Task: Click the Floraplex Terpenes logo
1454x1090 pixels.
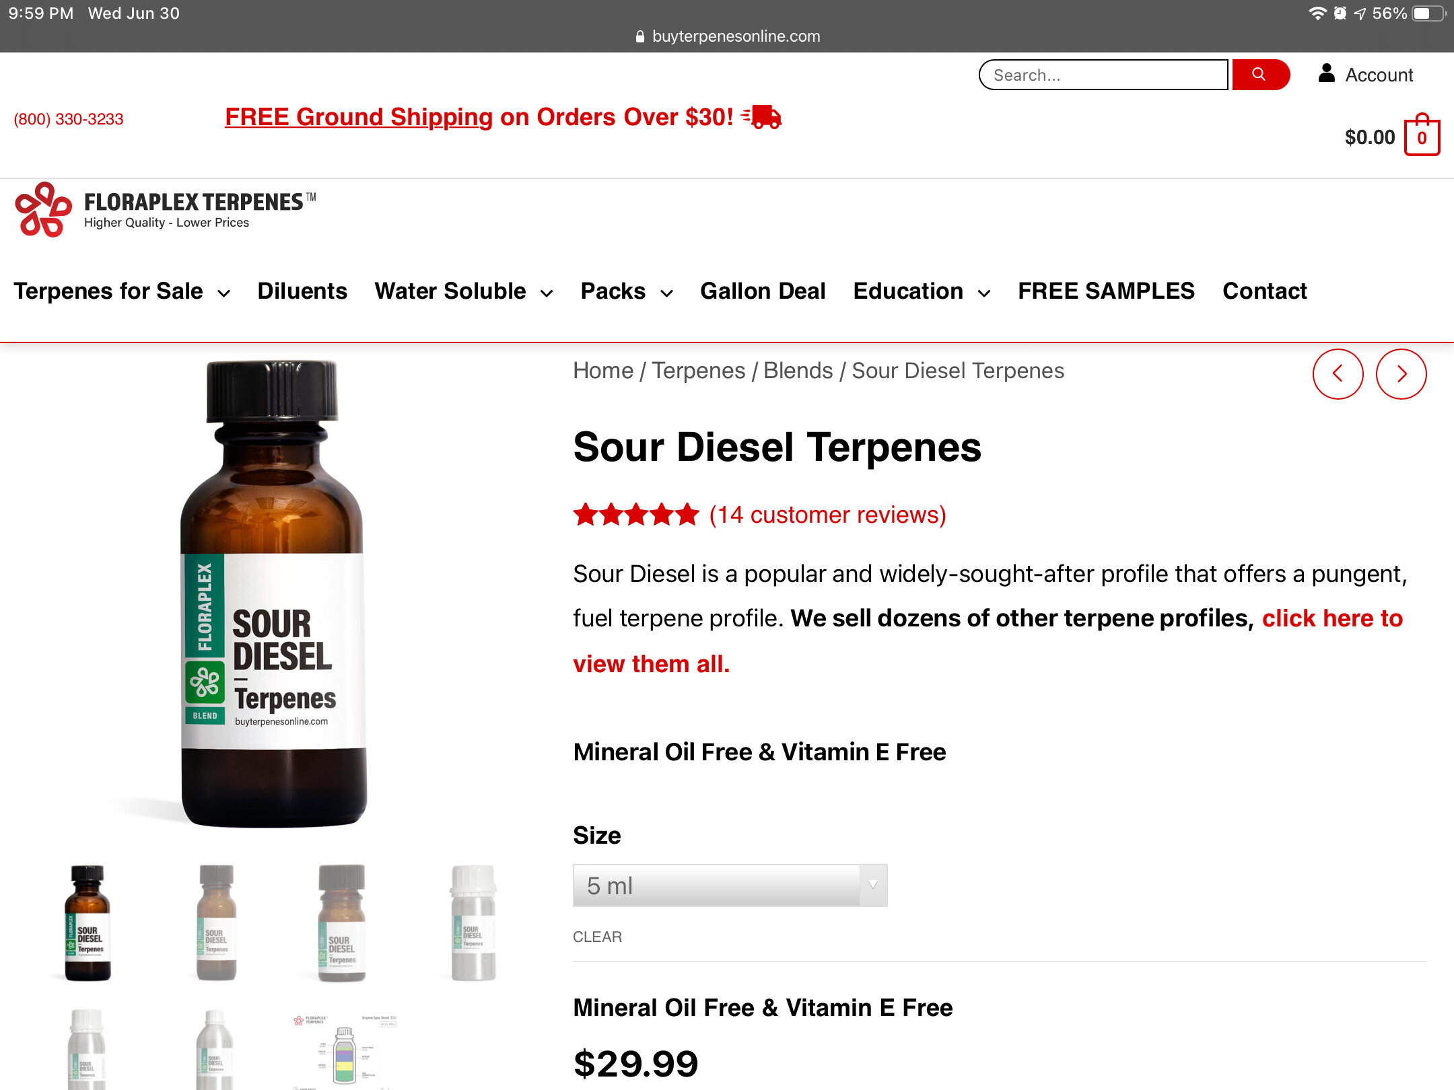Action: pyautogui.click(x=165, y=210)
